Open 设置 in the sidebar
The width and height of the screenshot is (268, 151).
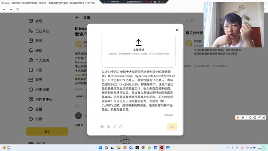point(35,119)
